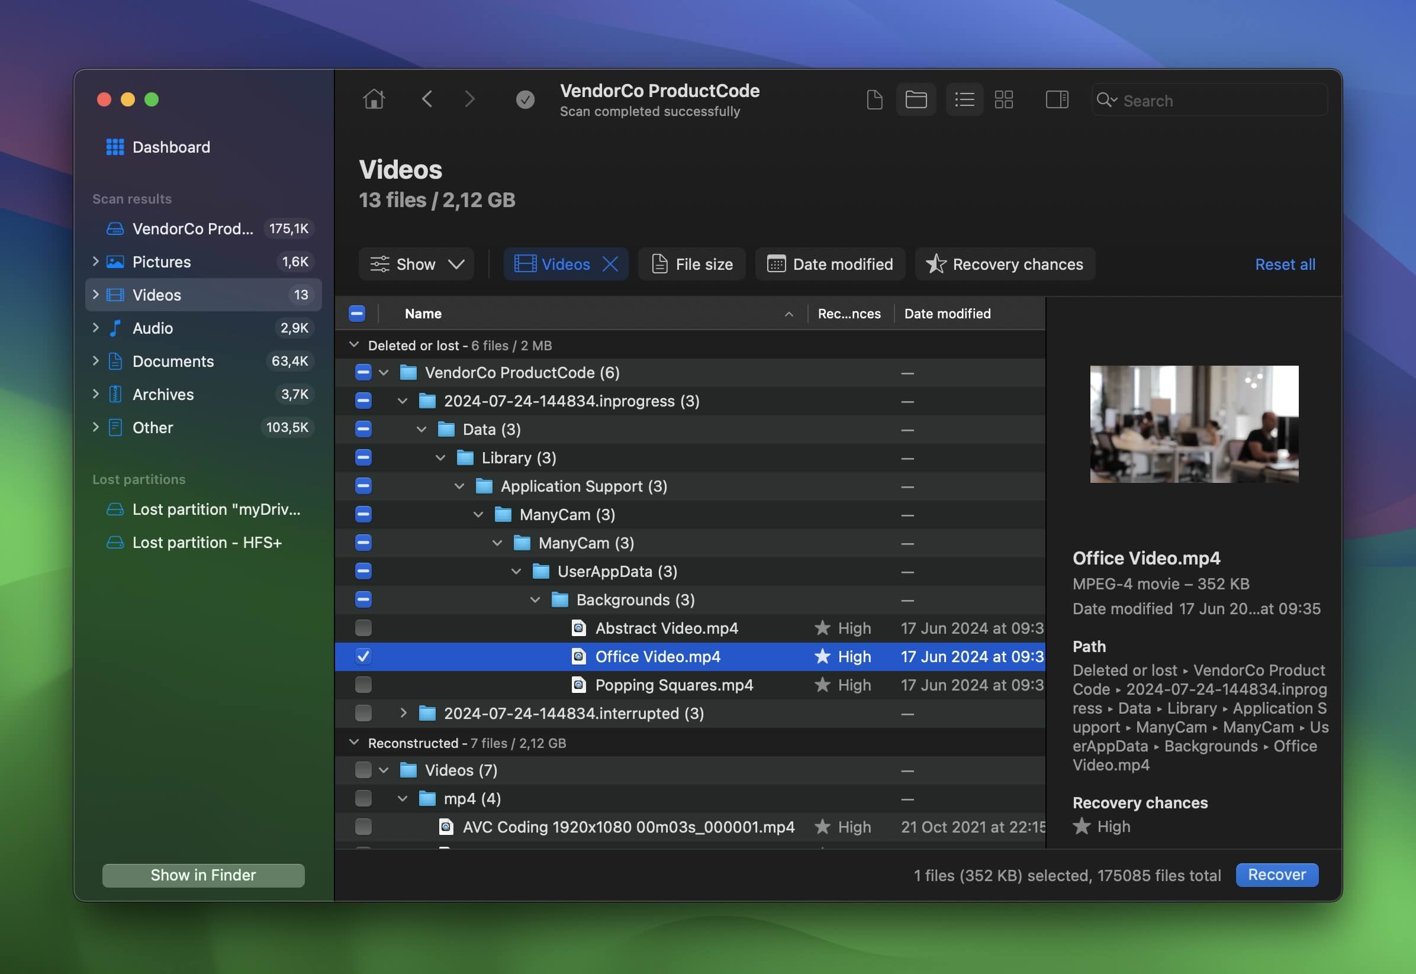
Task: Check the 2024-07-24-144834.interrupted folder checkbox
Action: pos(363,713)
